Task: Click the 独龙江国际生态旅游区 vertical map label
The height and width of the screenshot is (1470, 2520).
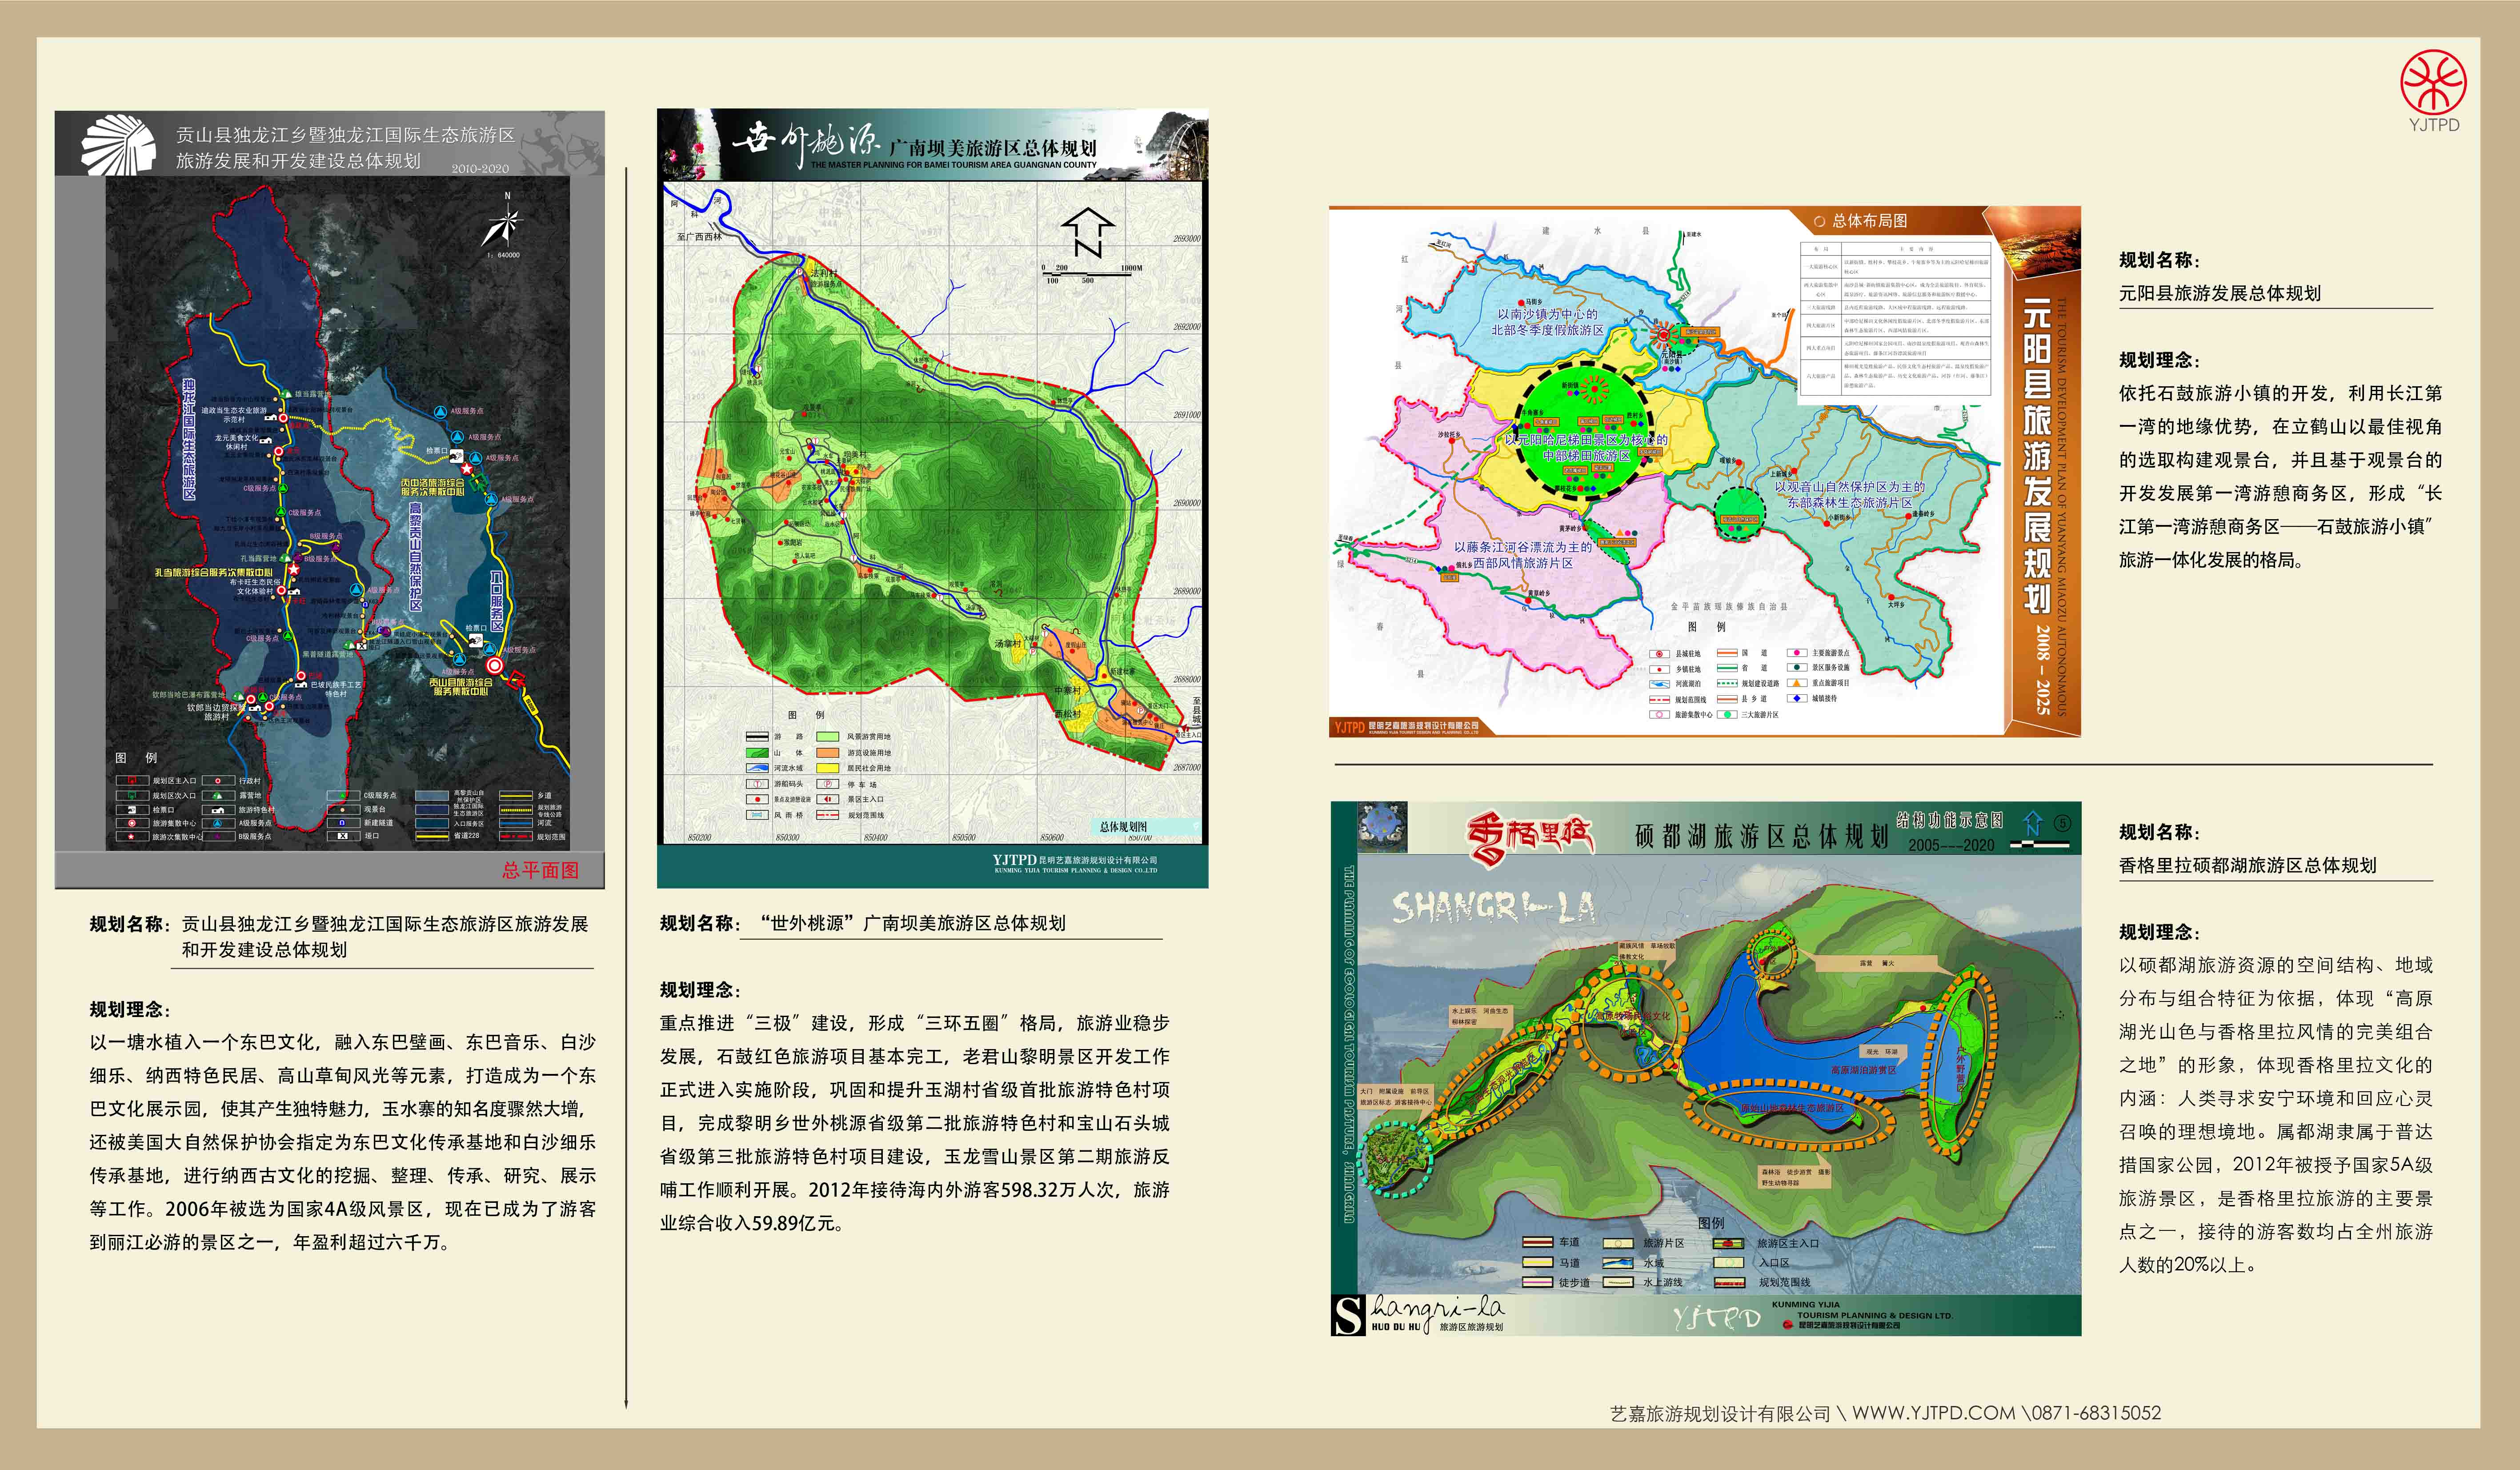Action: coord(189,439)
